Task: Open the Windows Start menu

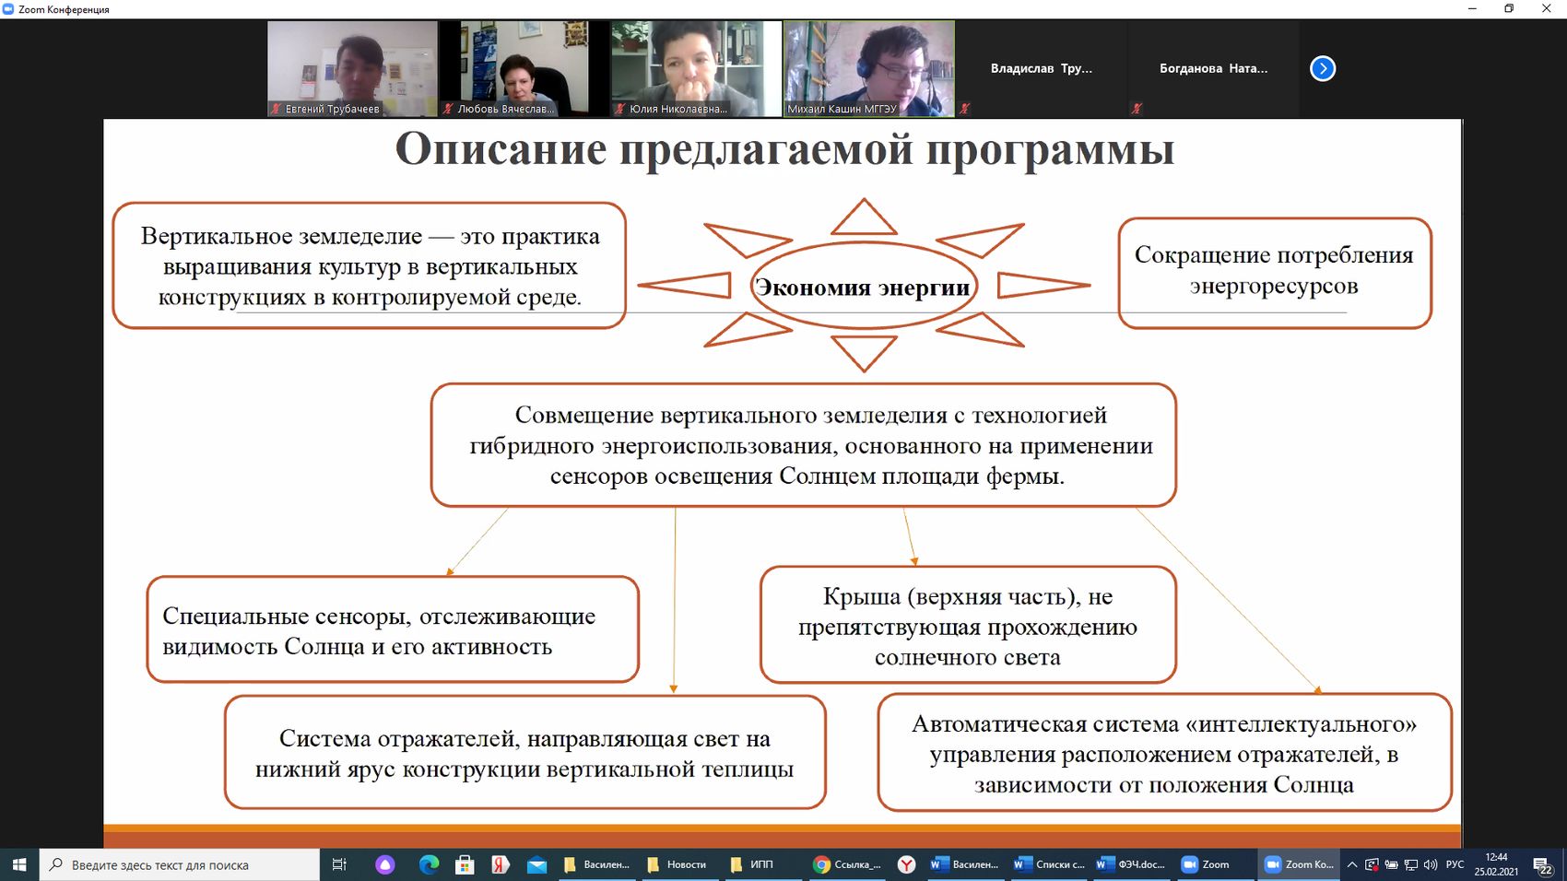Action: tap(19, 864)
